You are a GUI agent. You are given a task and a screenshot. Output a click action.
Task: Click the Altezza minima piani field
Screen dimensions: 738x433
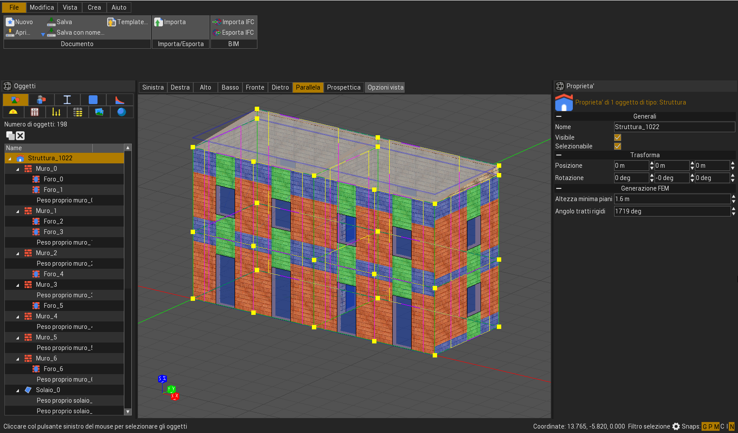[x=672, y=199]
